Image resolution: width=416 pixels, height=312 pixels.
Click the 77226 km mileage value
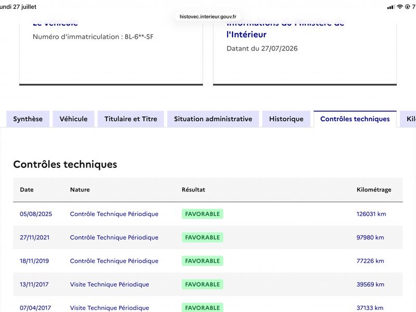370,261
